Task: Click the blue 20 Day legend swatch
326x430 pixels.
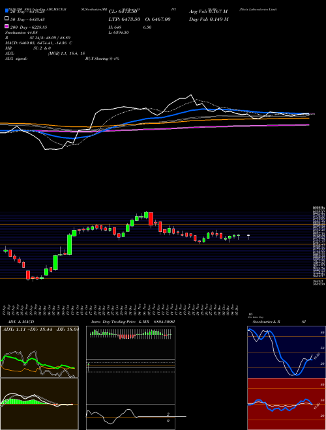Action: pos(7,12)
